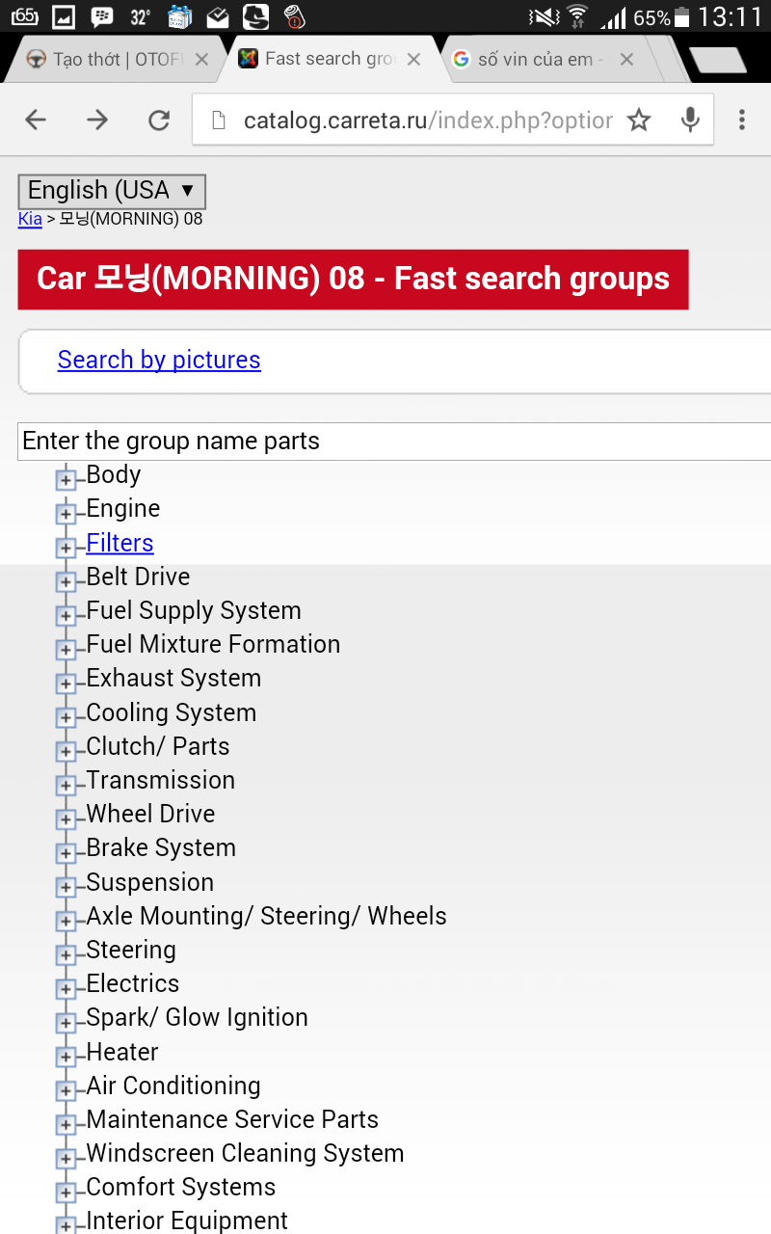Screen dimensions: 771x1234
Task: Expand the Fuel Supply System group
Action: (x=66, y=615)
